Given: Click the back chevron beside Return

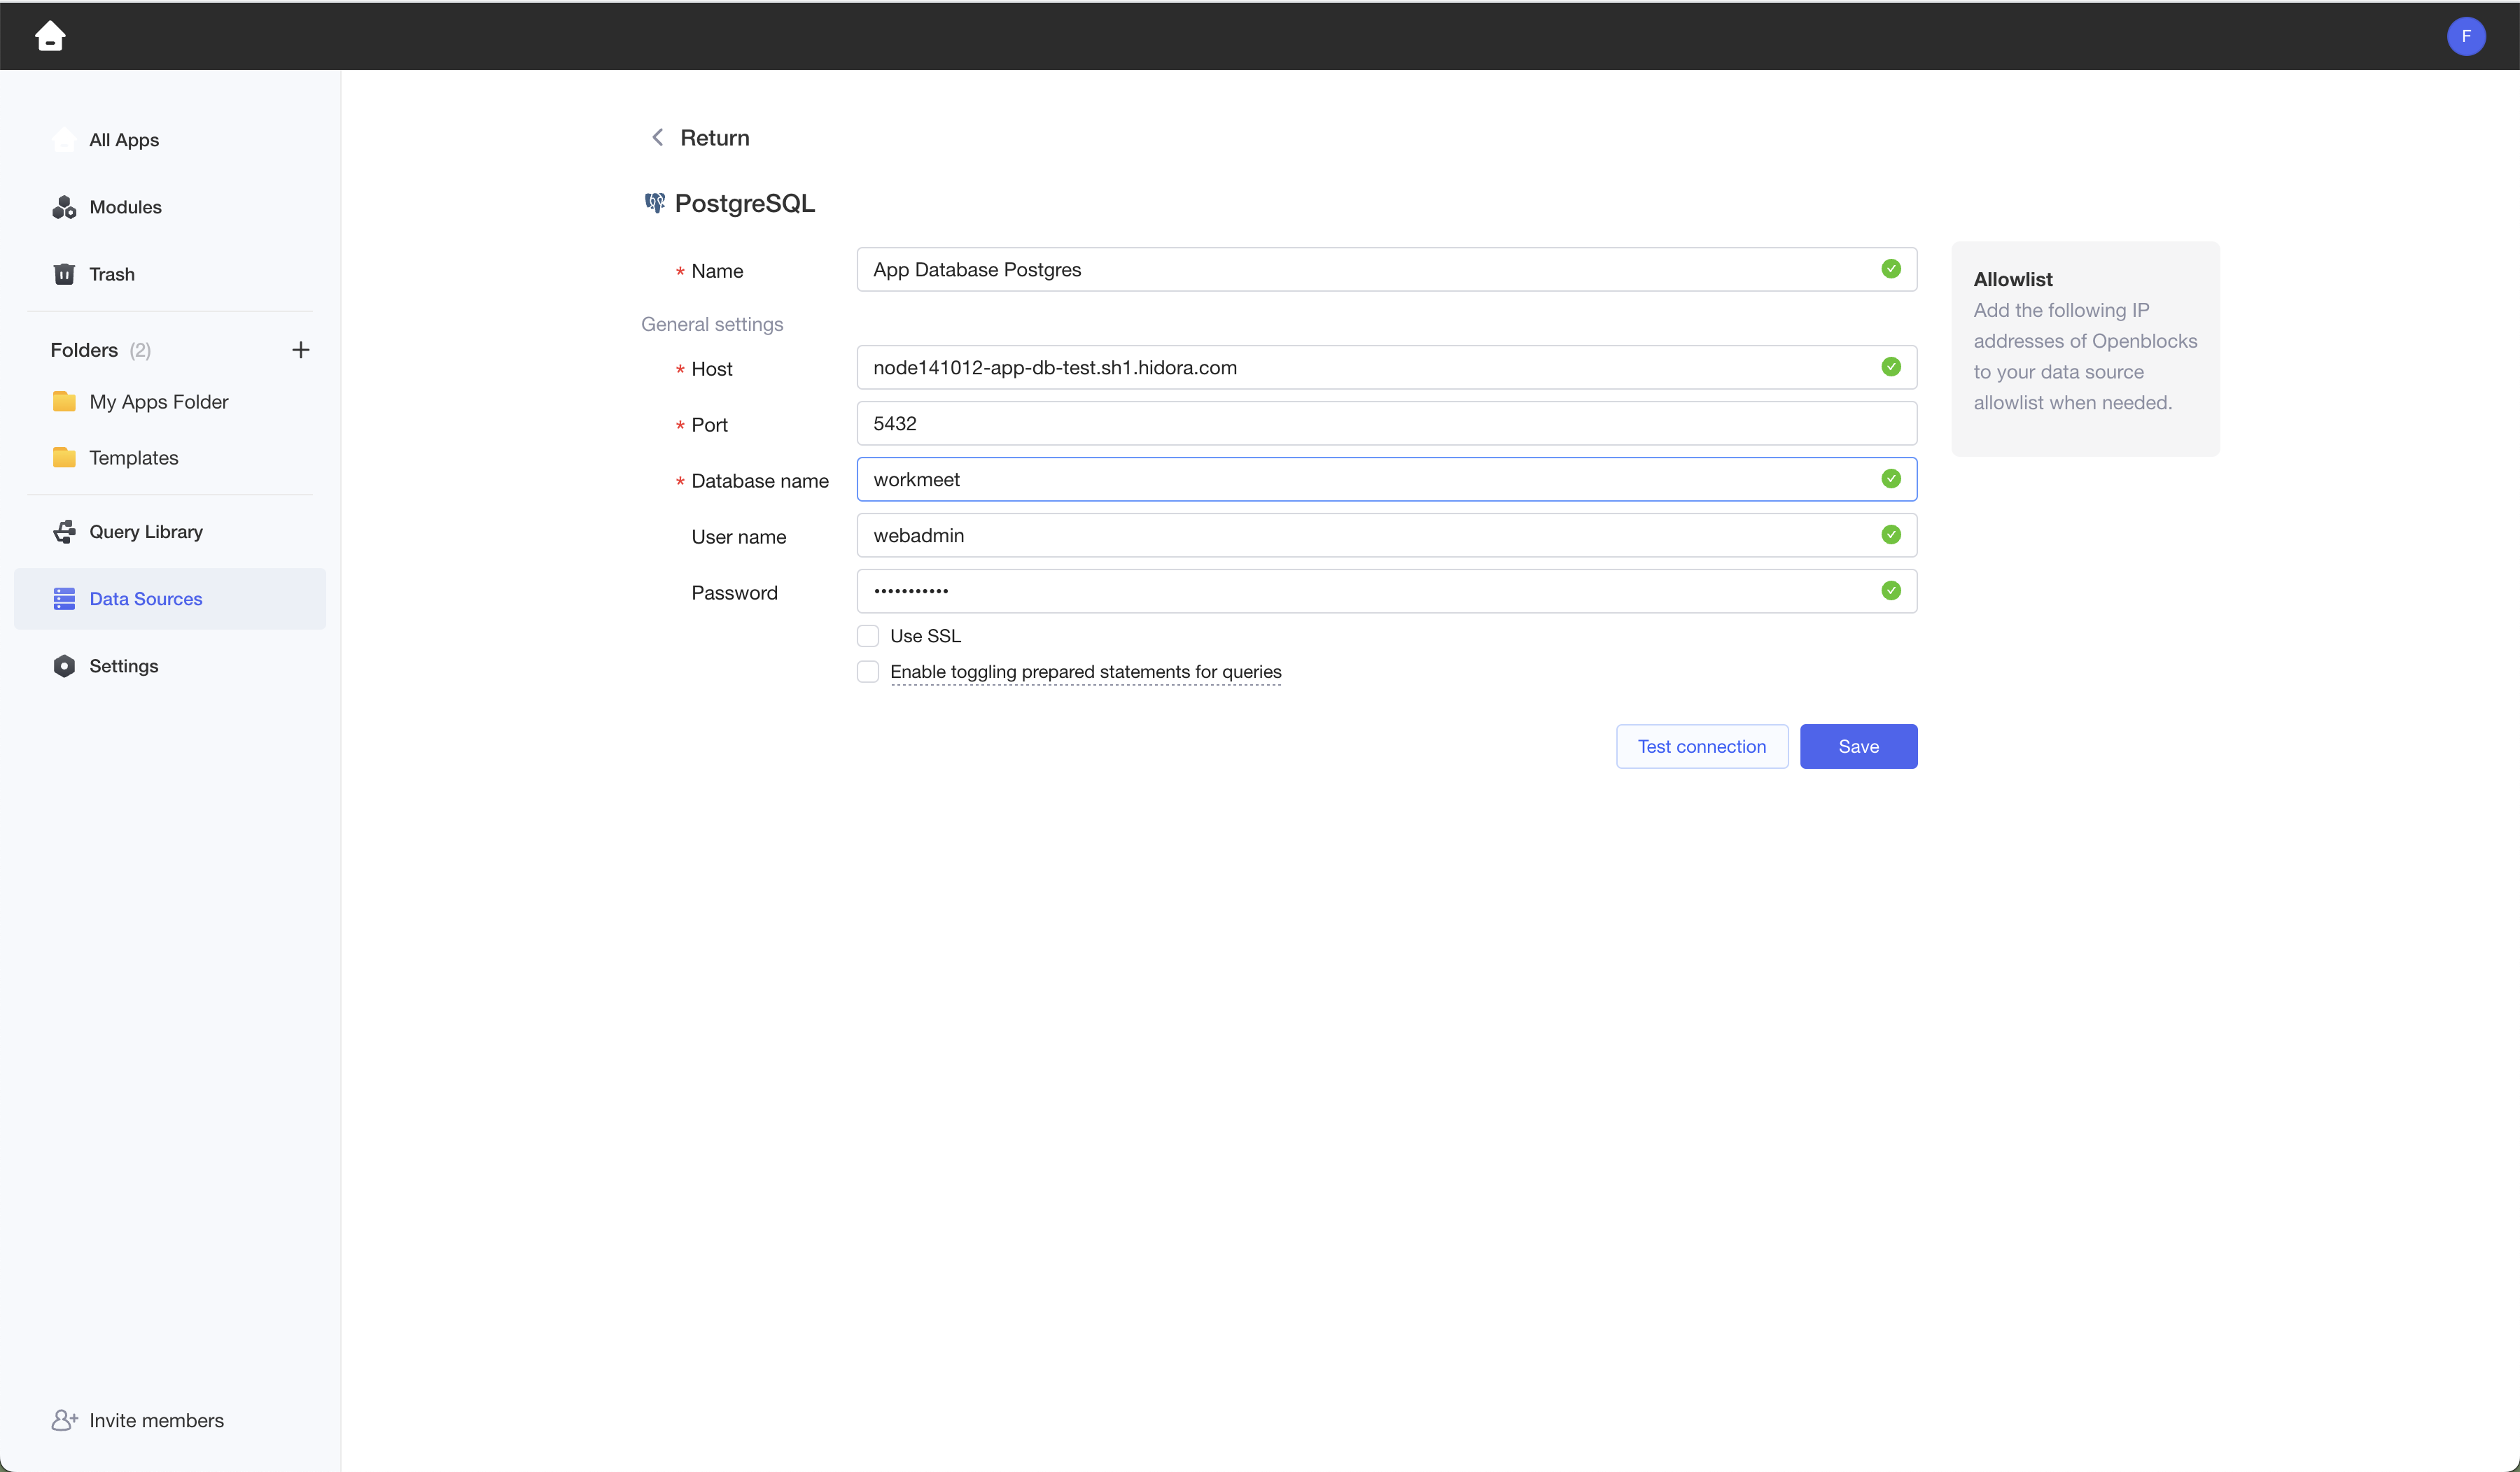Looking at the screenshot, I should (657, 138).
